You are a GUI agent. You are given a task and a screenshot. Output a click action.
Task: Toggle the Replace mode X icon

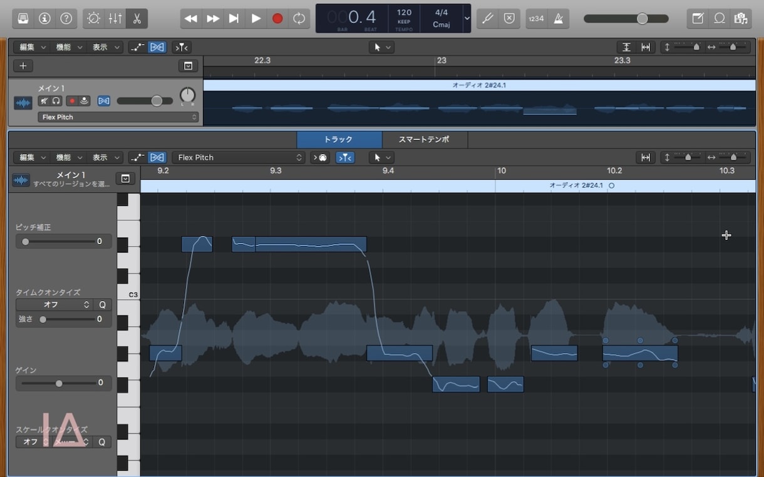tap(509, 18)
